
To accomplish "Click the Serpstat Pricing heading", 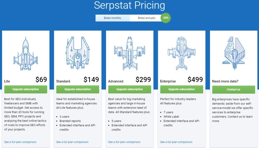I will pos(129,5).
